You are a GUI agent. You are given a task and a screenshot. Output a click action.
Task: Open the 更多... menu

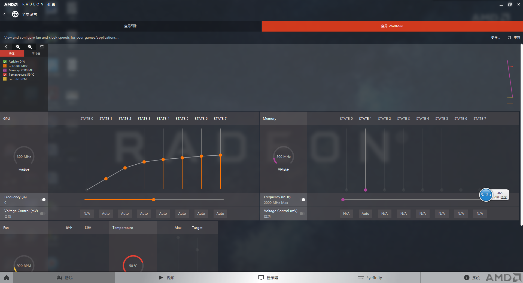(495, 38)
